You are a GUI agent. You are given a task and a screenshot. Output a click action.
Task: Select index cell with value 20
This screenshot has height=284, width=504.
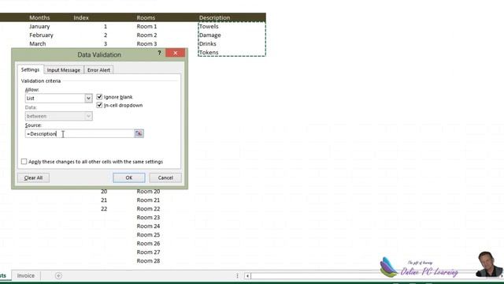104,191
